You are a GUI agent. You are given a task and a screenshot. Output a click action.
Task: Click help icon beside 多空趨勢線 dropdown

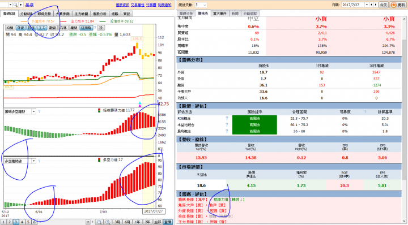pos(39,161)
